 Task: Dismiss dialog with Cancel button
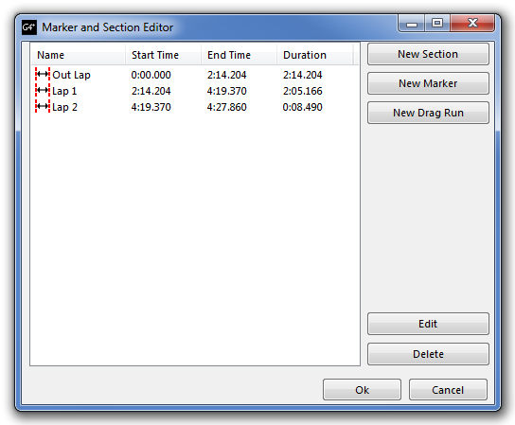448,390
